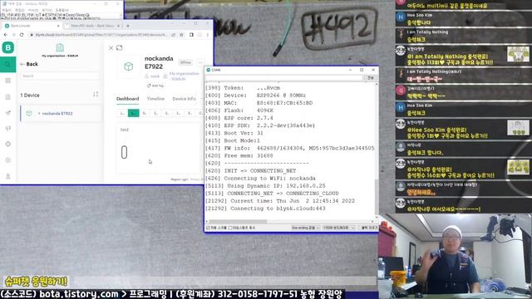
Task: Click the 'INIT => CONNECTING_NET' line
Action: click(250, 171)
